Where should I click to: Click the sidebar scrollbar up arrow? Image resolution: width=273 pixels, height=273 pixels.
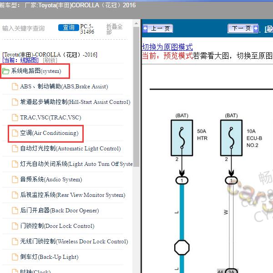[136, 23]
